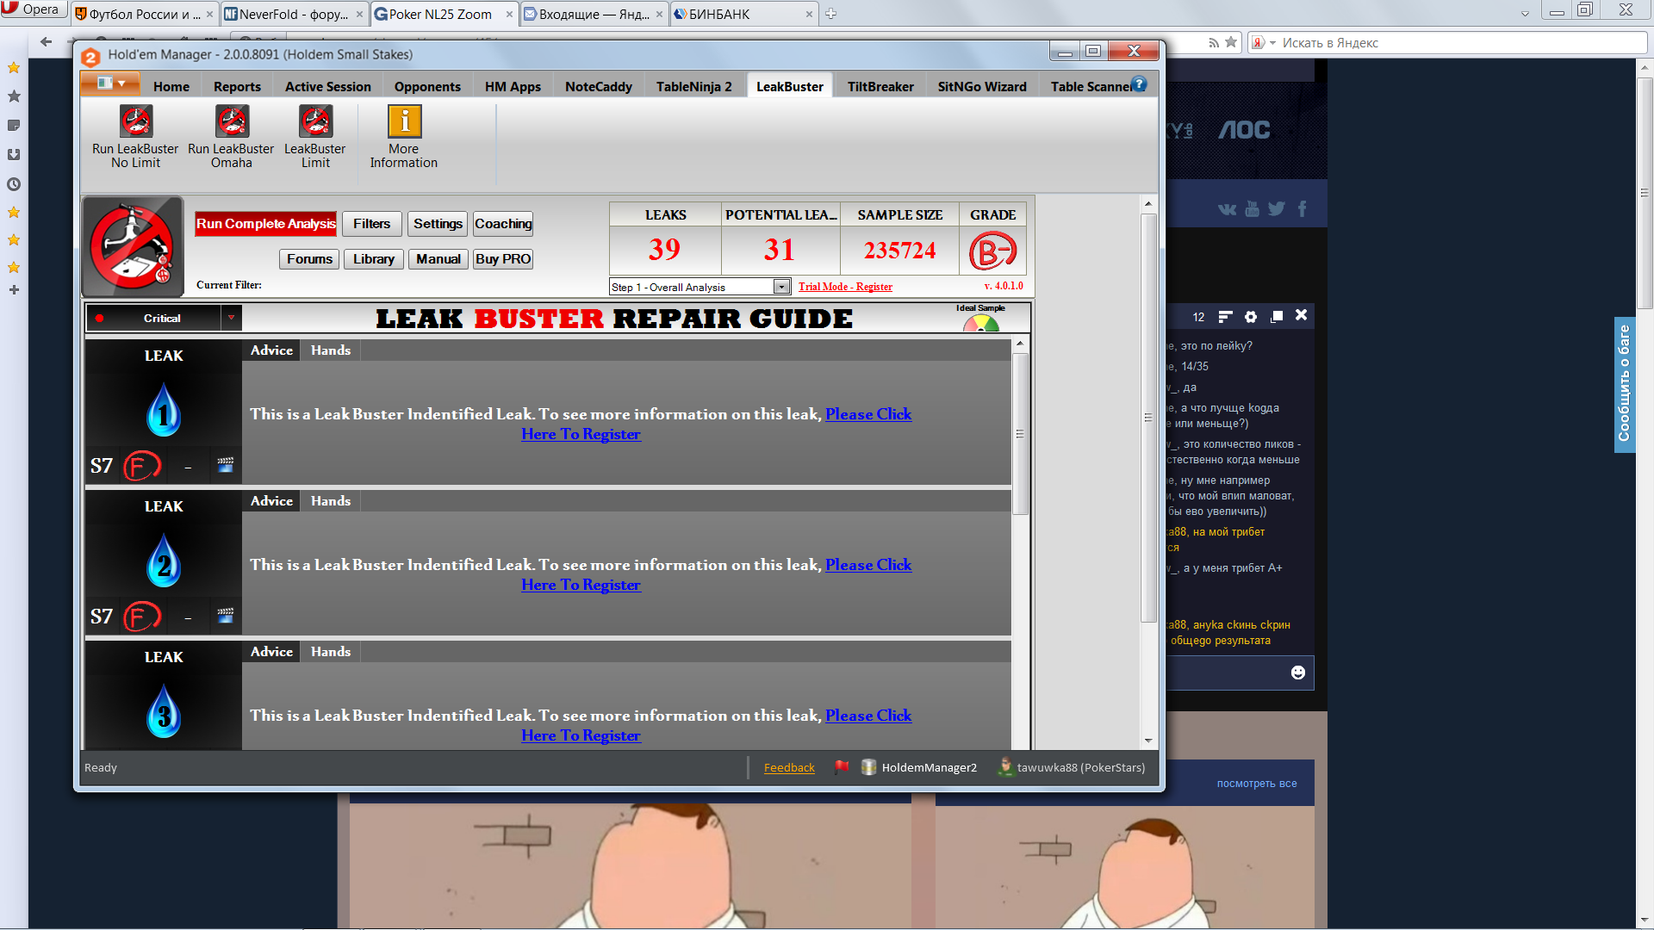Image resolution: width=1654 pixels, height=930 pixels.
Task: Click the video clip icon on leak 1
Action: tap(226, 465)
